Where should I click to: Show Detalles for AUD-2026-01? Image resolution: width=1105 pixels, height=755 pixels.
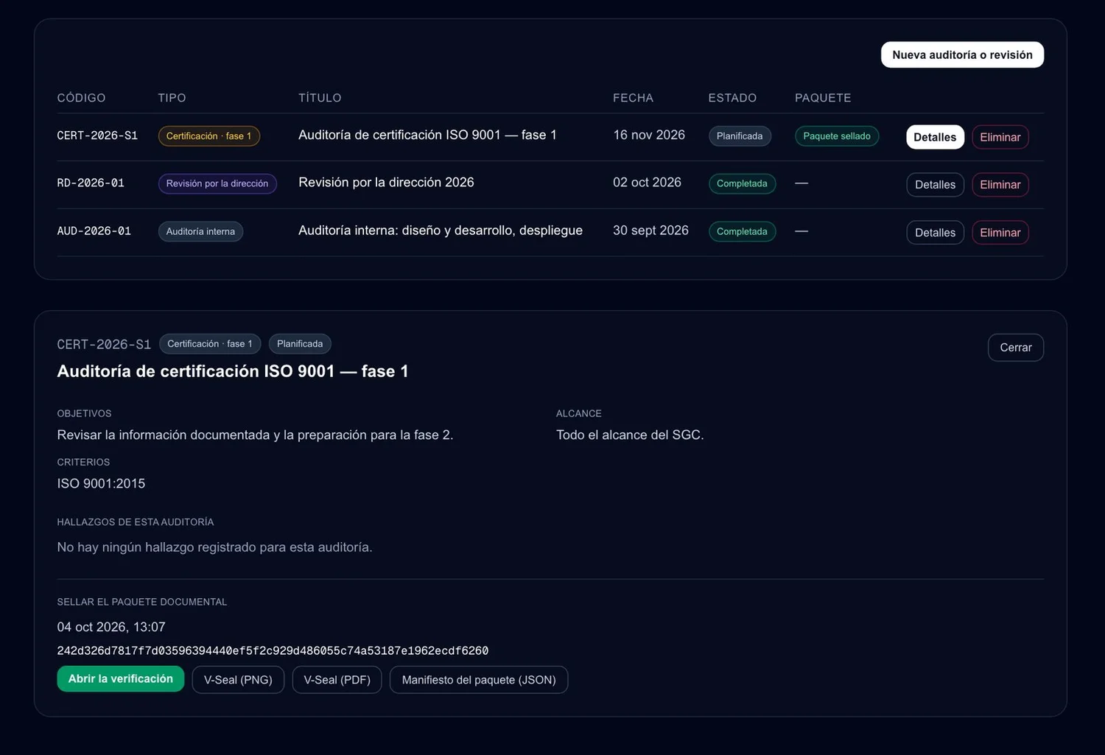(x=935, y=233)
